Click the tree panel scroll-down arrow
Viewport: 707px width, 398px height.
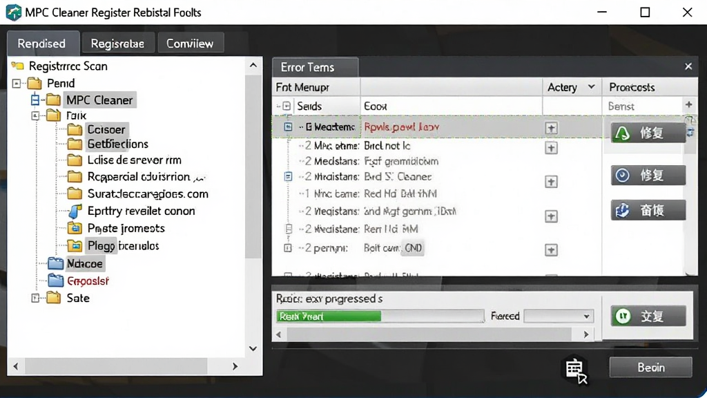click(253, 348)
